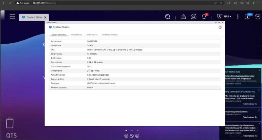Viewport: 262px width, 140px height.
Task: Click the Not secure warning indicator
Action: pyautogui.click(x=23, y=3)
